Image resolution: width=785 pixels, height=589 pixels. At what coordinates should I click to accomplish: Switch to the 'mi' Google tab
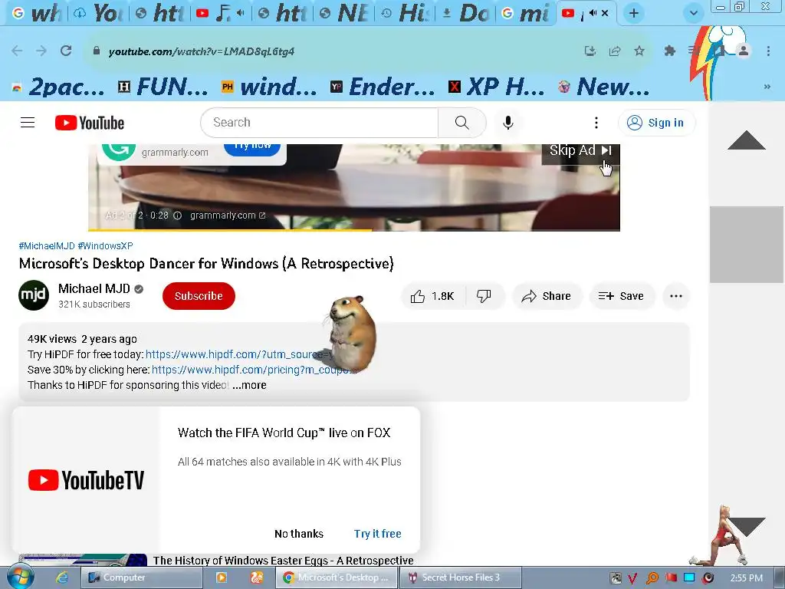pos(527,14)
